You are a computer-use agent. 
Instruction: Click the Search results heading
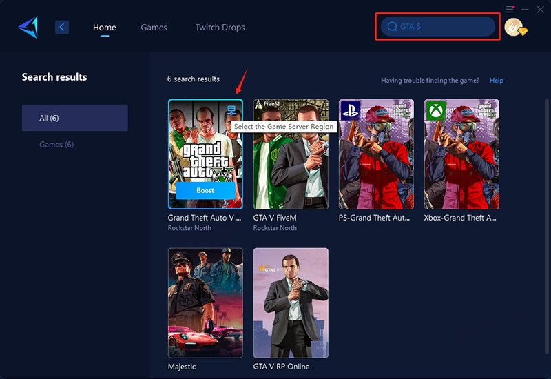click(54, 77)
